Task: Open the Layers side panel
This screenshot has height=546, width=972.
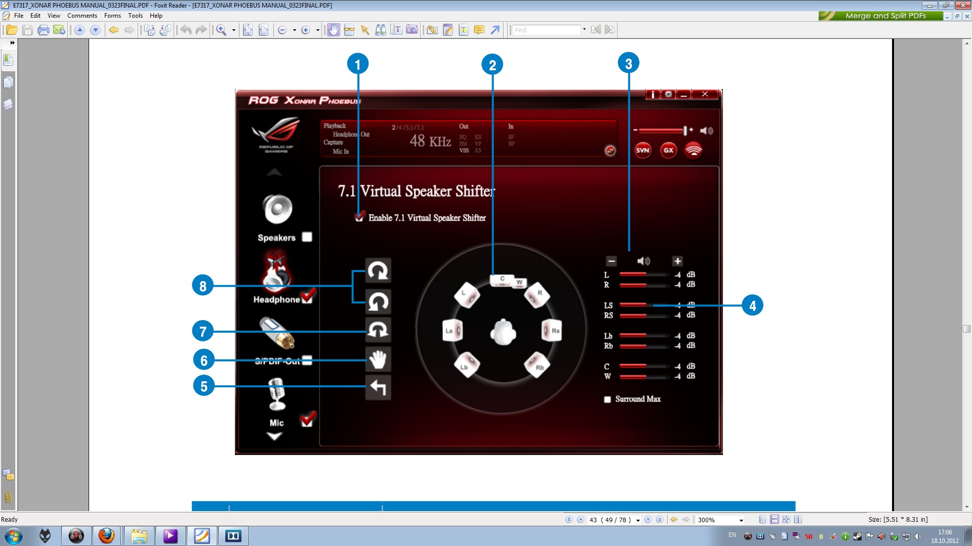Action: click(8, 105)
